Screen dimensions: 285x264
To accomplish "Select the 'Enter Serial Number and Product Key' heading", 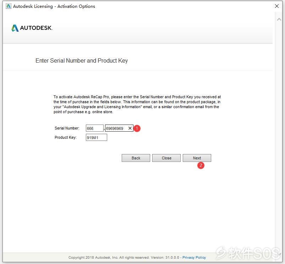I will click(x=82, y=61).
